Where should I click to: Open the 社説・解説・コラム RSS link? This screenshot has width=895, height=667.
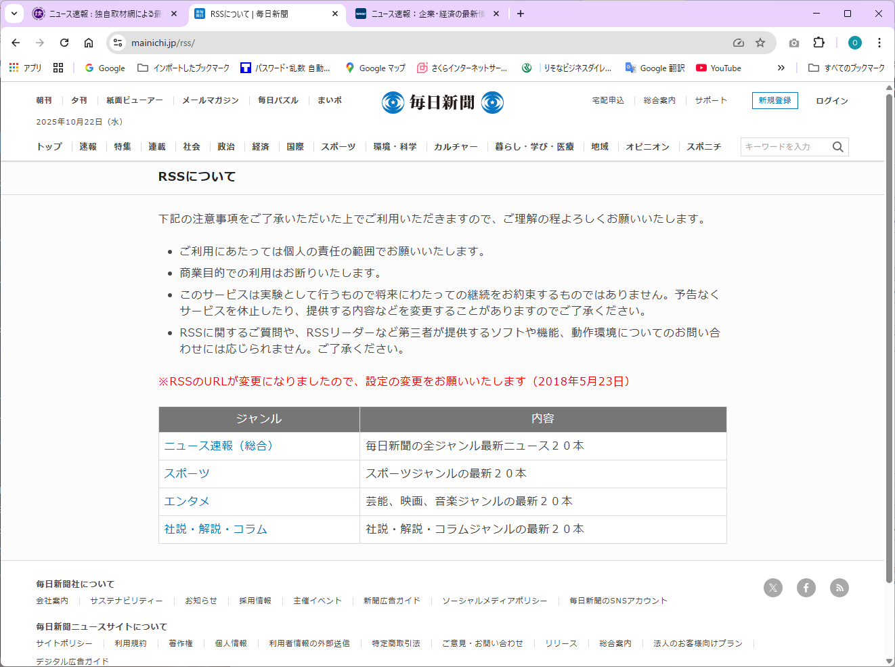click(215, 530)
